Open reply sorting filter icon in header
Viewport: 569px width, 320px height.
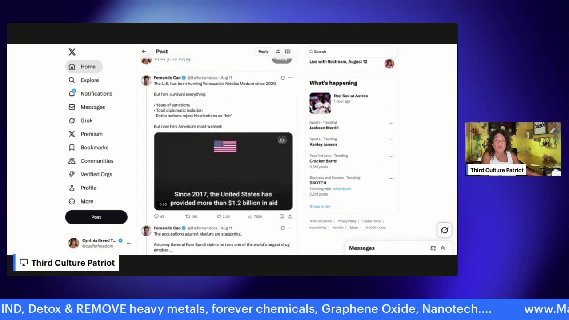click(278, 52)
